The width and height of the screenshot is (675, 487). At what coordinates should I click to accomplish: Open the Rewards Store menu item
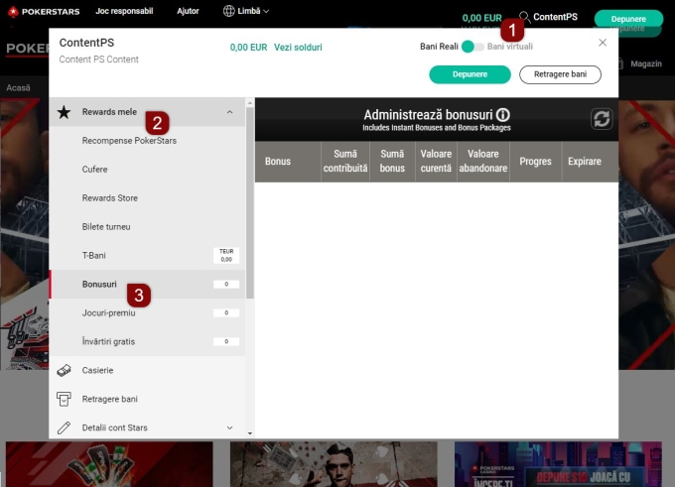tap(147, 198)
